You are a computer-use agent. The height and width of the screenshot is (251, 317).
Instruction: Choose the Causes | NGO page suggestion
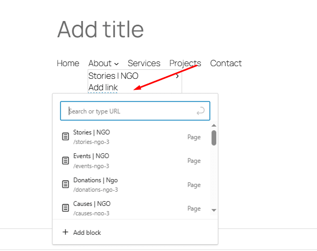pyautogui.click(x=131, y=208)
